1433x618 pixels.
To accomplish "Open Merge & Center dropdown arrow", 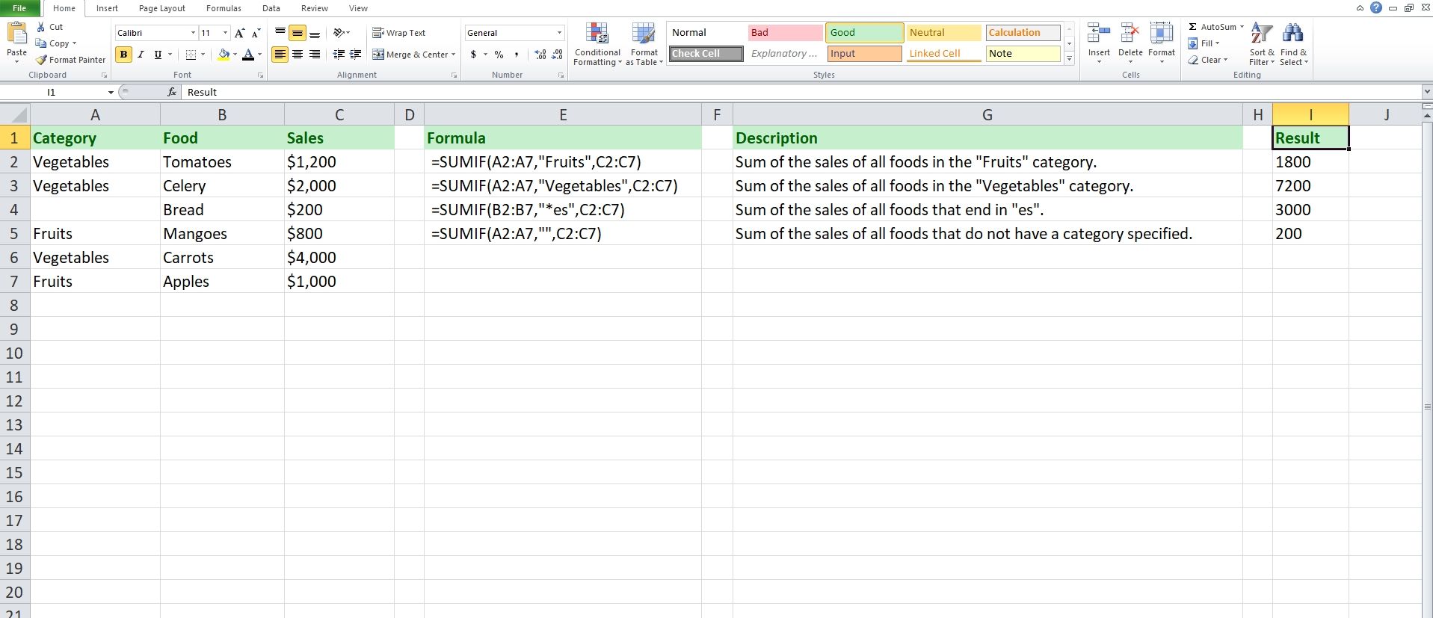I will [x=453, y=55].
